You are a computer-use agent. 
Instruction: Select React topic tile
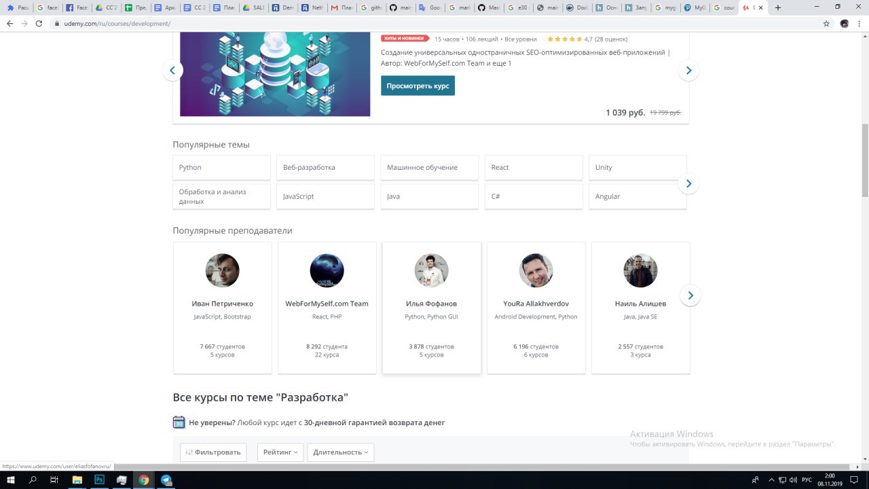[534, 168]
